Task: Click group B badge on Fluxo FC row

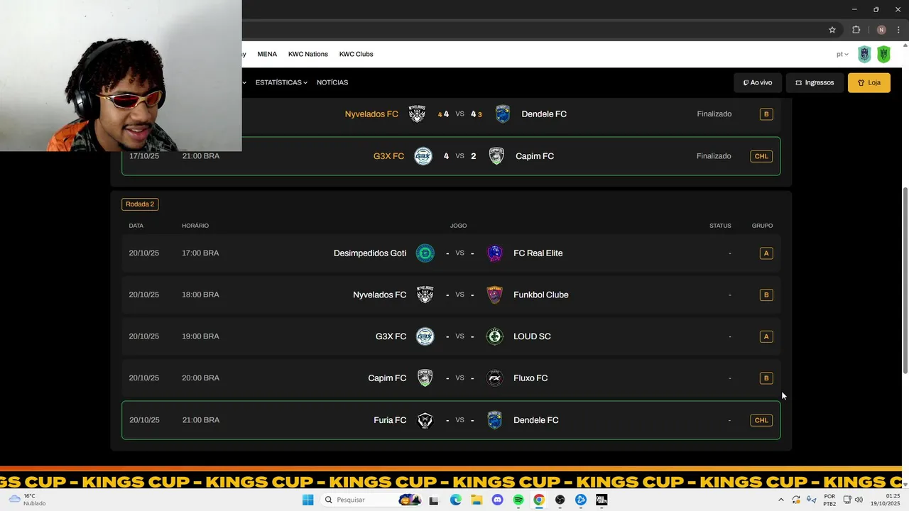Action: click(x=766, y=378)
